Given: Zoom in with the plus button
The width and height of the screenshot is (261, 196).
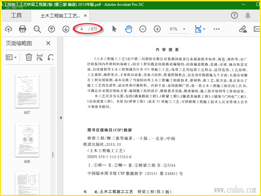Looking at the screenshot, I should click(157, 29).
